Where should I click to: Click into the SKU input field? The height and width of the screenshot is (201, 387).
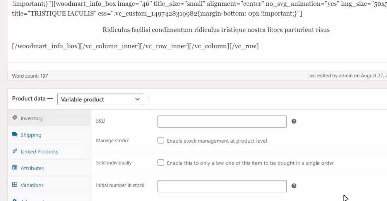pos(222,121)
